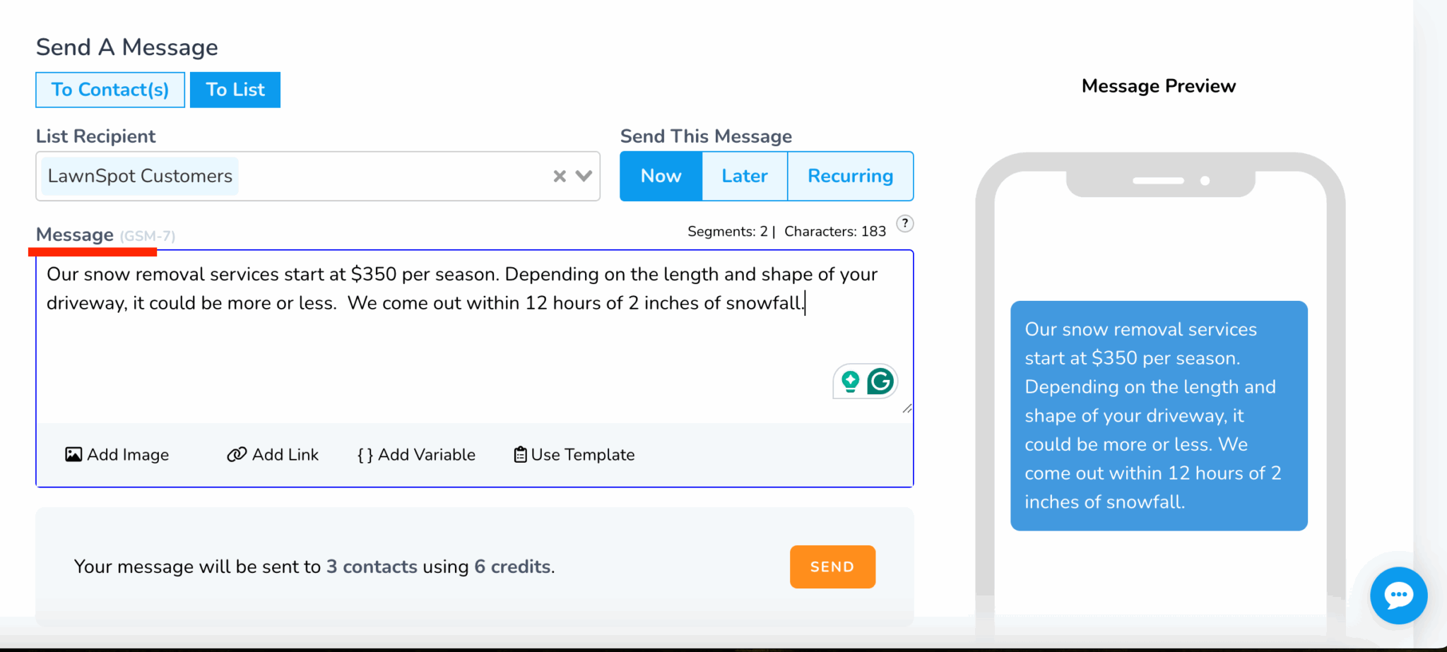Select the Later send option
This screenshot has height=652, width=1447.
(744, 176)
